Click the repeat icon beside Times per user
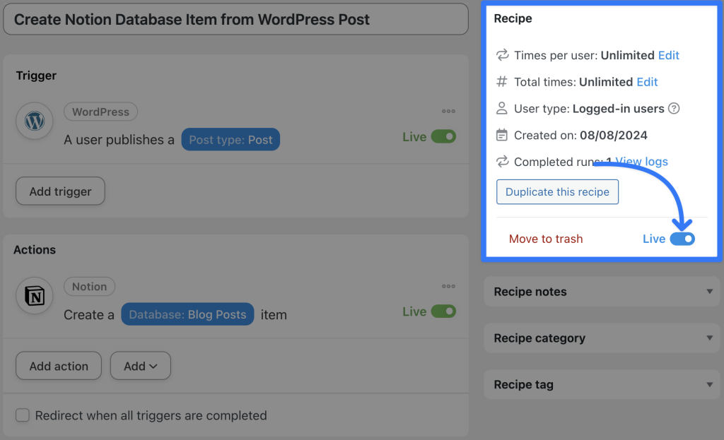Image resolution: width=724 pixels, height=440 pixels. 503,55
